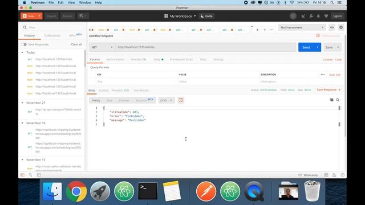Open Chrome from the Dock
The width and height of the screenshot is (365, 205).
[76, 191]
